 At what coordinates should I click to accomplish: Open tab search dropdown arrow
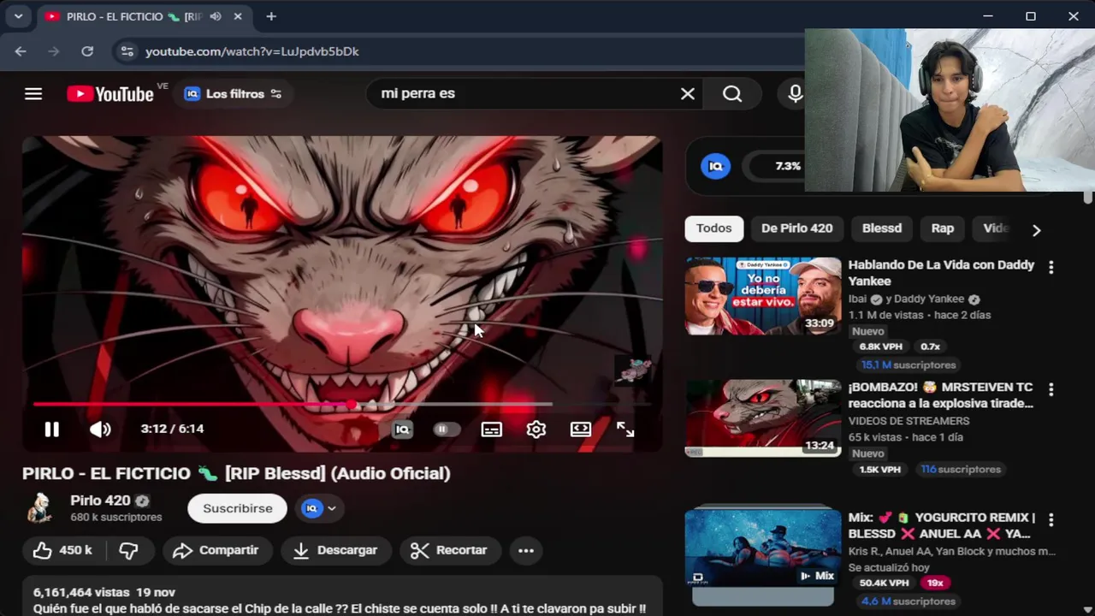18,16
